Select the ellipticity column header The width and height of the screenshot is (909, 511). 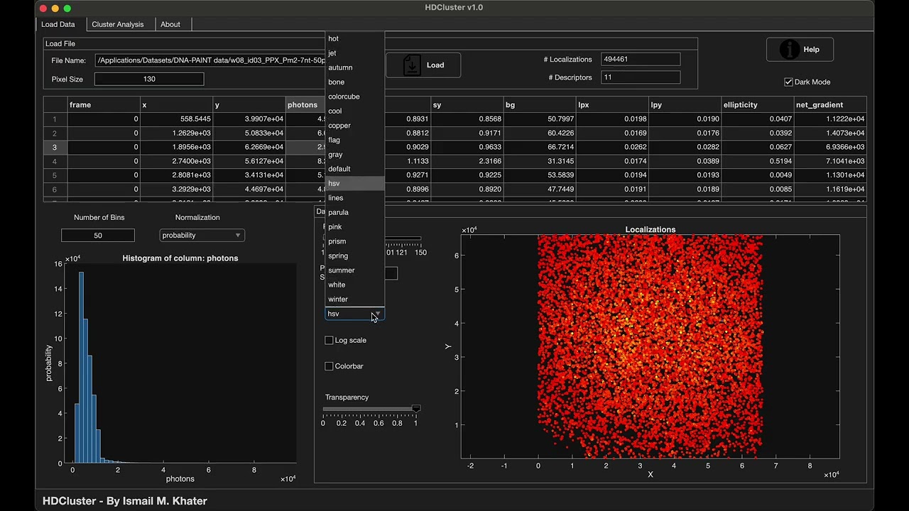(x=758, y=105)
